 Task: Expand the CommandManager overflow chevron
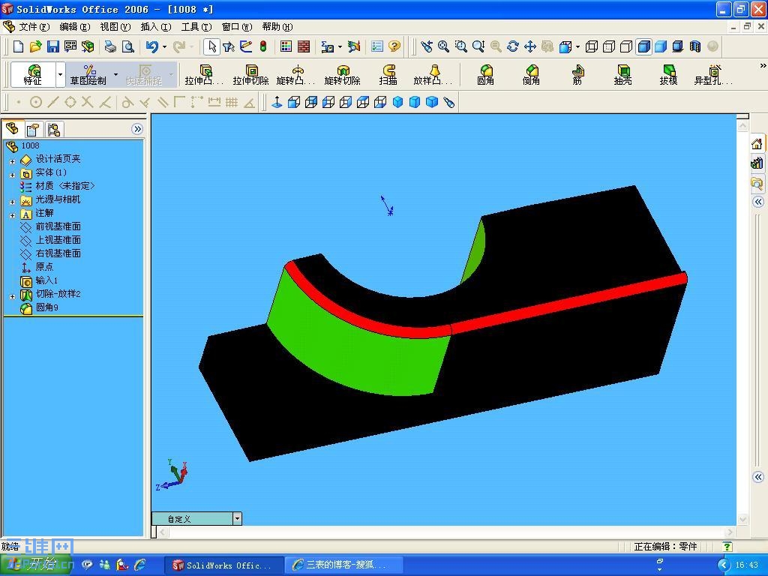coord(763,66)
